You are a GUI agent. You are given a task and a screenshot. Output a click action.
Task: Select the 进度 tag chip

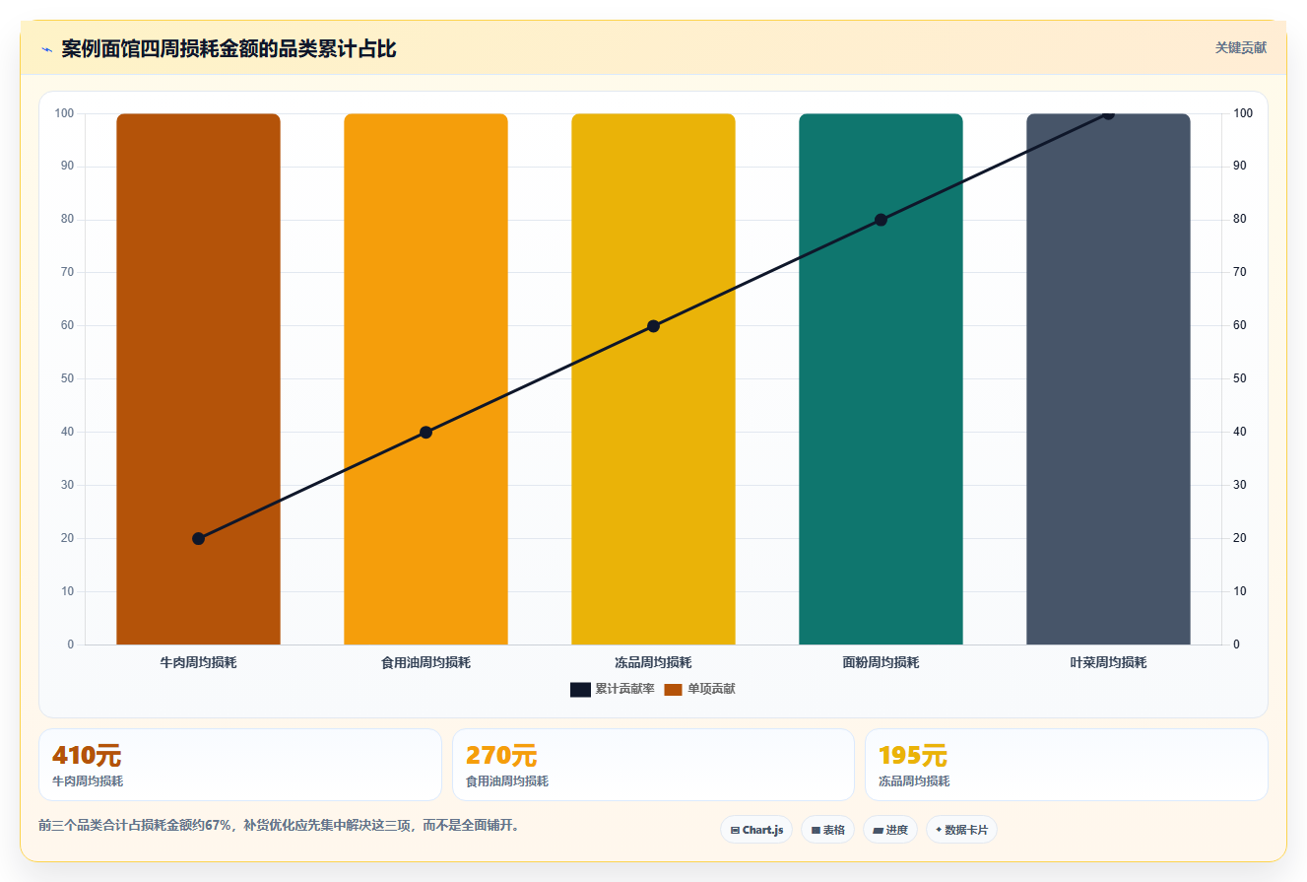[x=889, y=830]
